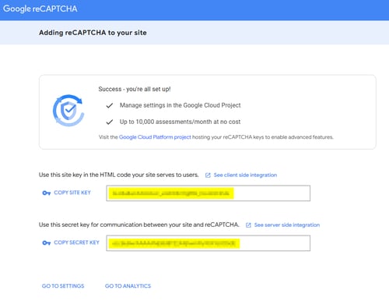This screenshot has height=301, width=389.
Task: Click inside the site key text field
Action: click(209, 193)
